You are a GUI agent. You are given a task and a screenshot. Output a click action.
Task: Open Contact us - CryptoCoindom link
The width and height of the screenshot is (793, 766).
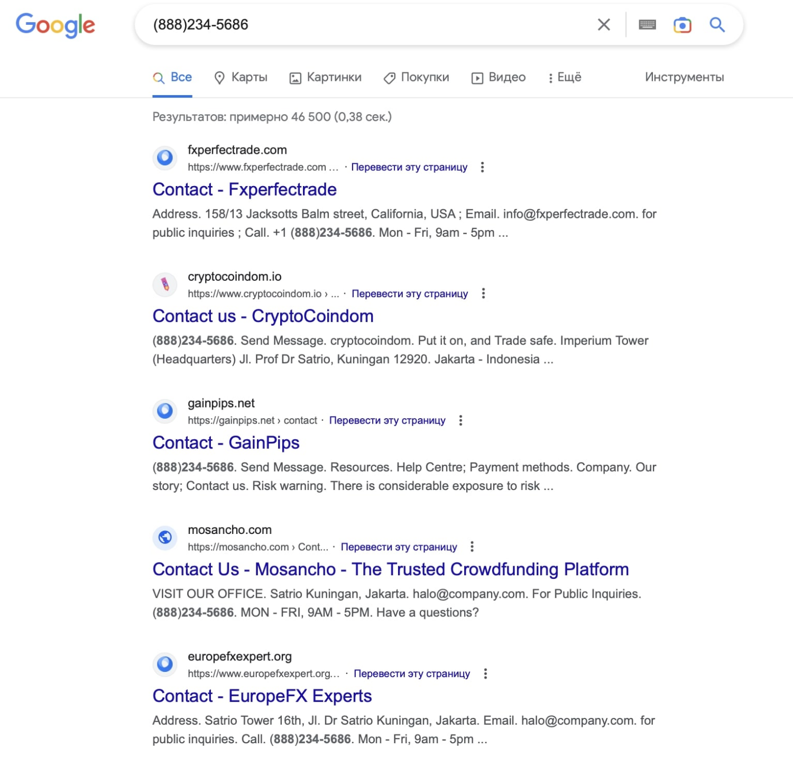point(263,316)
